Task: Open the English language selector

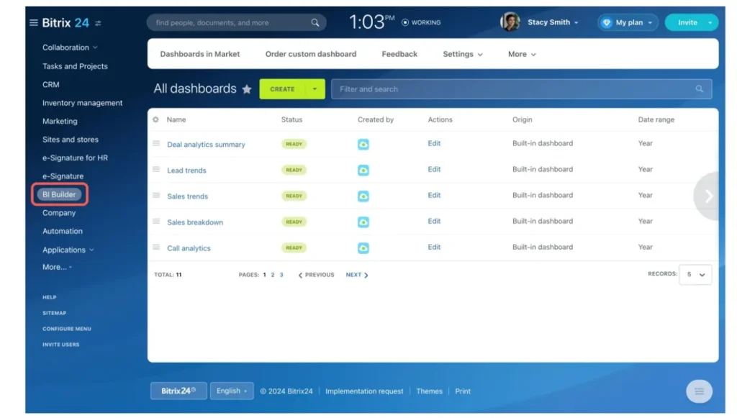Action: [231, 391]
